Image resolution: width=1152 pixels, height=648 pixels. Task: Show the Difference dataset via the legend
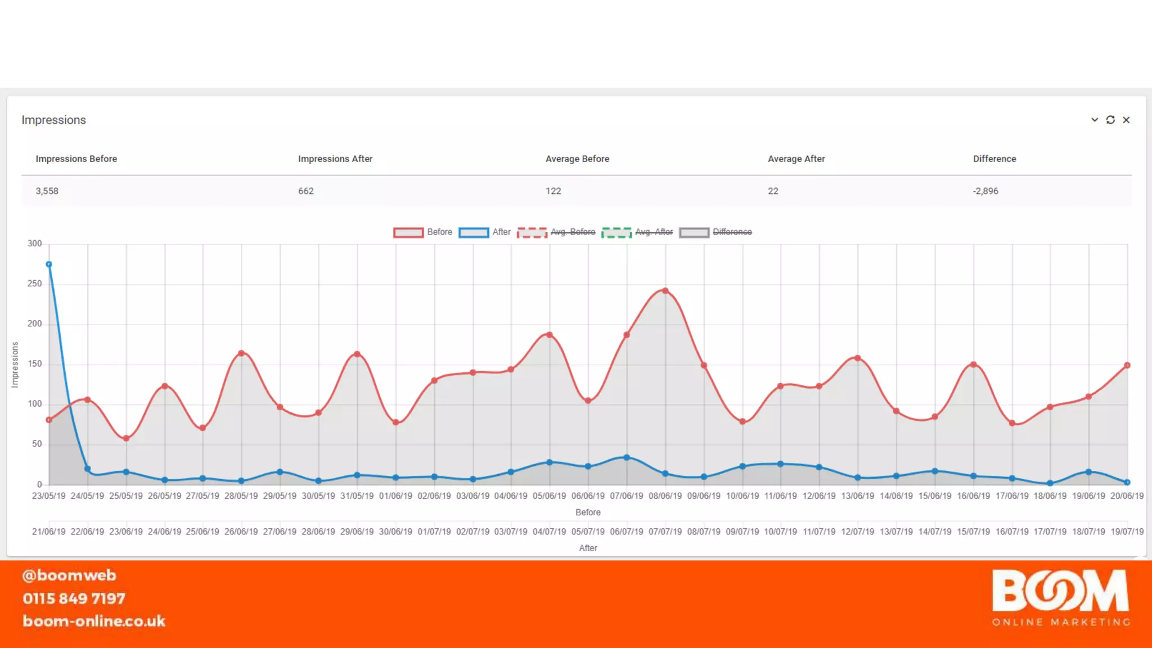pyautogui.click(x=732, y=232)
